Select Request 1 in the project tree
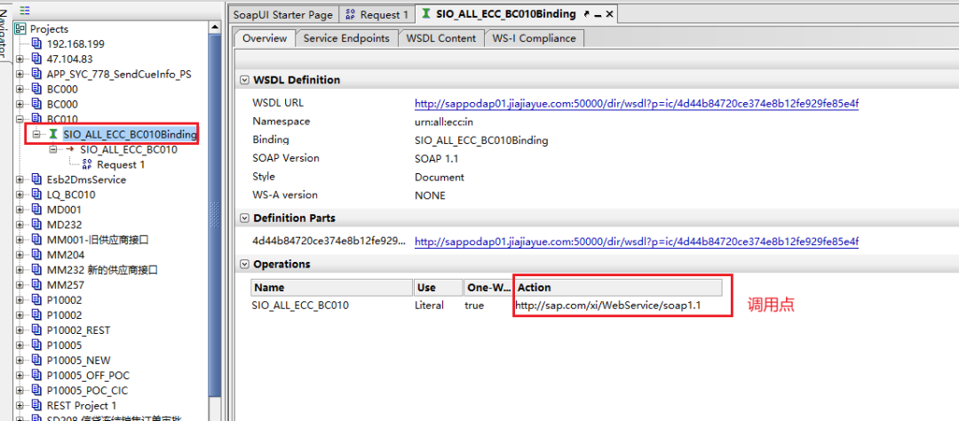 coord(121,164)
